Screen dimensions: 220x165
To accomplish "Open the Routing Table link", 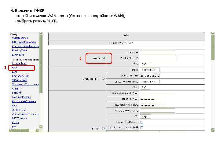I will 19,50.
